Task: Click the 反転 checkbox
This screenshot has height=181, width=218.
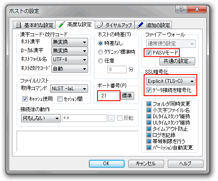Action: (x=120, y=118)
